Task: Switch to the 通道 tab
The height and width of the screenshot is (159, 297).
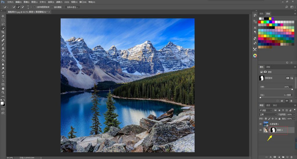Action: pyautogui.click(x=268, y=105)
